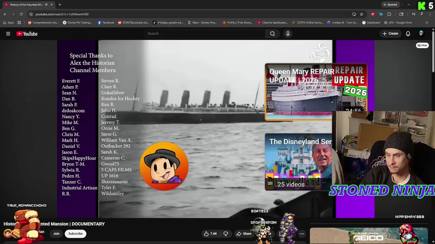Click the Create button
Image resolution: width=435 pixels, height=244 pixels.
point(390,34)
